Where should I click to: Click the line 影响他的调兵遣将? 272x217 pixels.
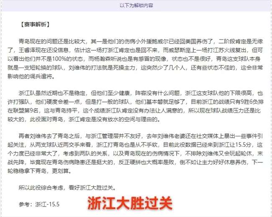coord(31,76)
